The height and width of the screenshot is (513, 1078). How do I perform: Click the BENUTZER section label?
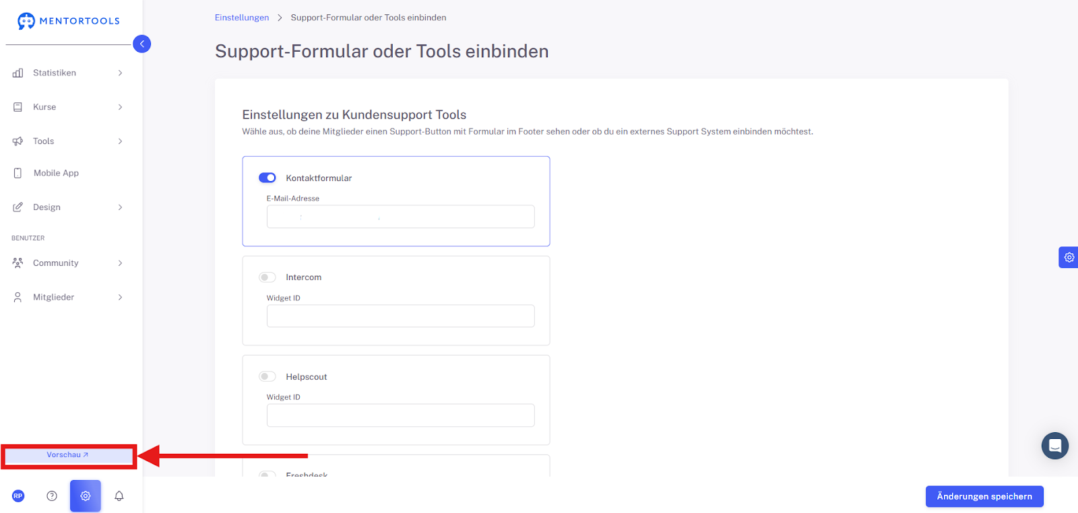point(28,238)
